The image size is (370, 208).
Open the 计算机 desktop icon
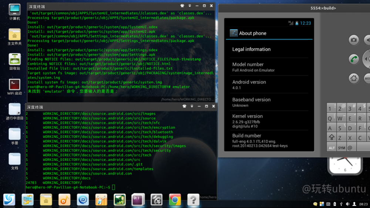pos(14,12)
